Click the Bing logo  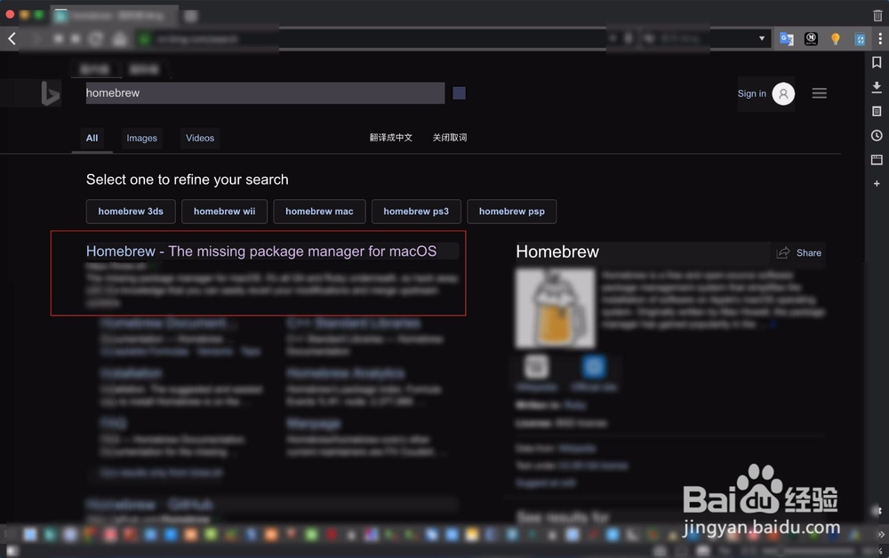tap(50, 93)
